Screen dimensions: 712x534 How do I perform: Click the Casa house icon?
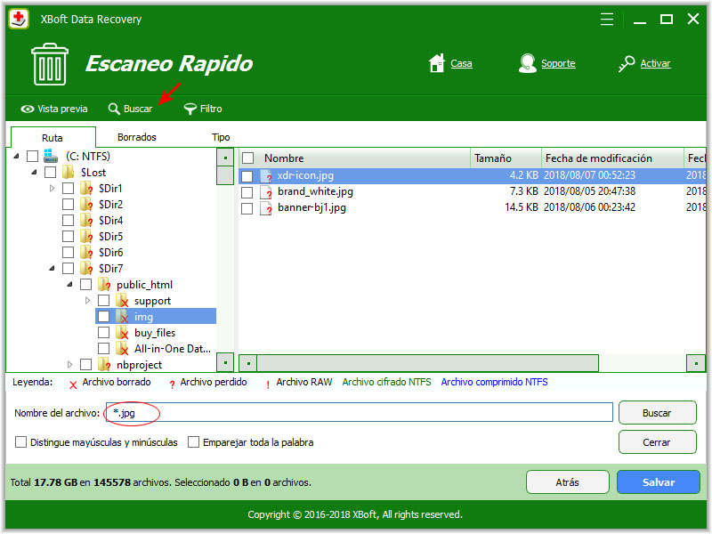pos(437,63)
